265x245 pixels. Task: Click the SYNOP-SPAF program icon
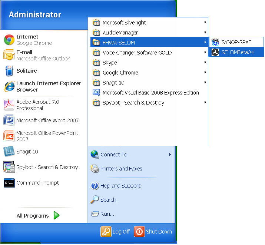pyautogui.click(x=215, y=42)
